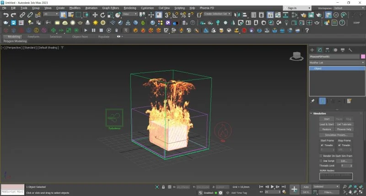Toggle Stop Frame Timeline checkbox

click(339, 145)
